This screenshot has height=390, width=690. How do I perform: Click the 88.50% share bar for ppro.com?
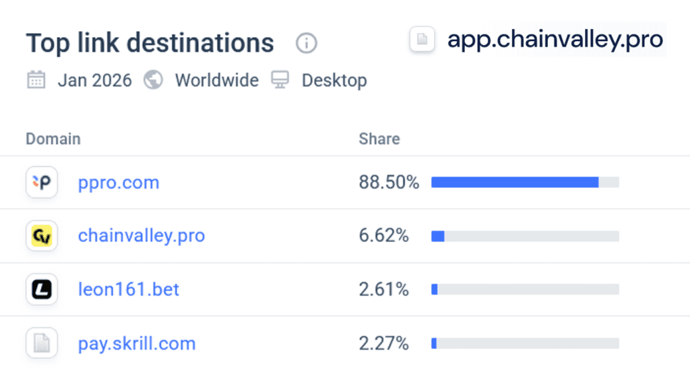click(515, 182)
